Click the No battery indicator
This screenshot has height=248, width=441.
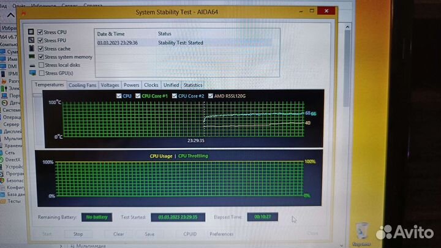click(97, 217)
